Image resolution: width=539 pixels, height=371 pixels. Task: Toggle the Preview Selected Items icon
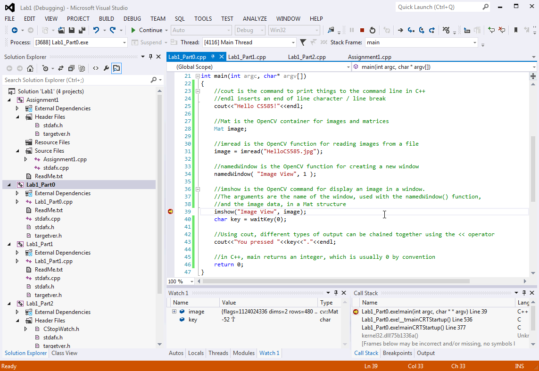click(116, 68)
